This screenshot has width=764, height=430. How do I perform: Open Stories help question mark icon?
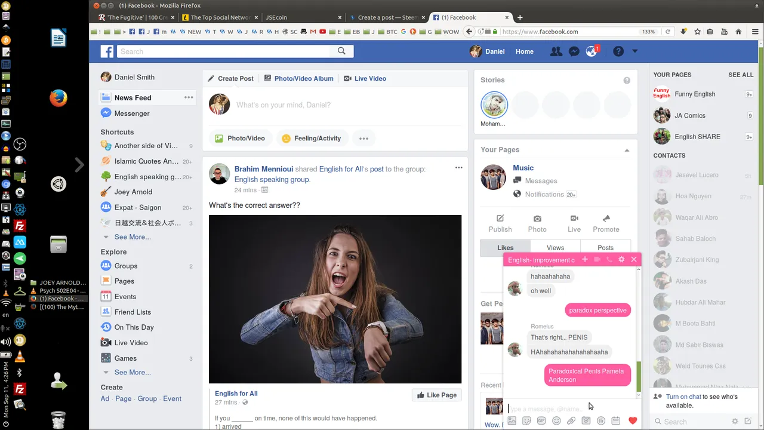coord(627,80)
